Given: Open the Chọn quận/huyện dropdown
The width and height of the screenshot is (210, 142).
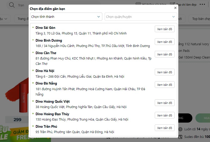Looking at the screenshot, I should click(141, 17).
